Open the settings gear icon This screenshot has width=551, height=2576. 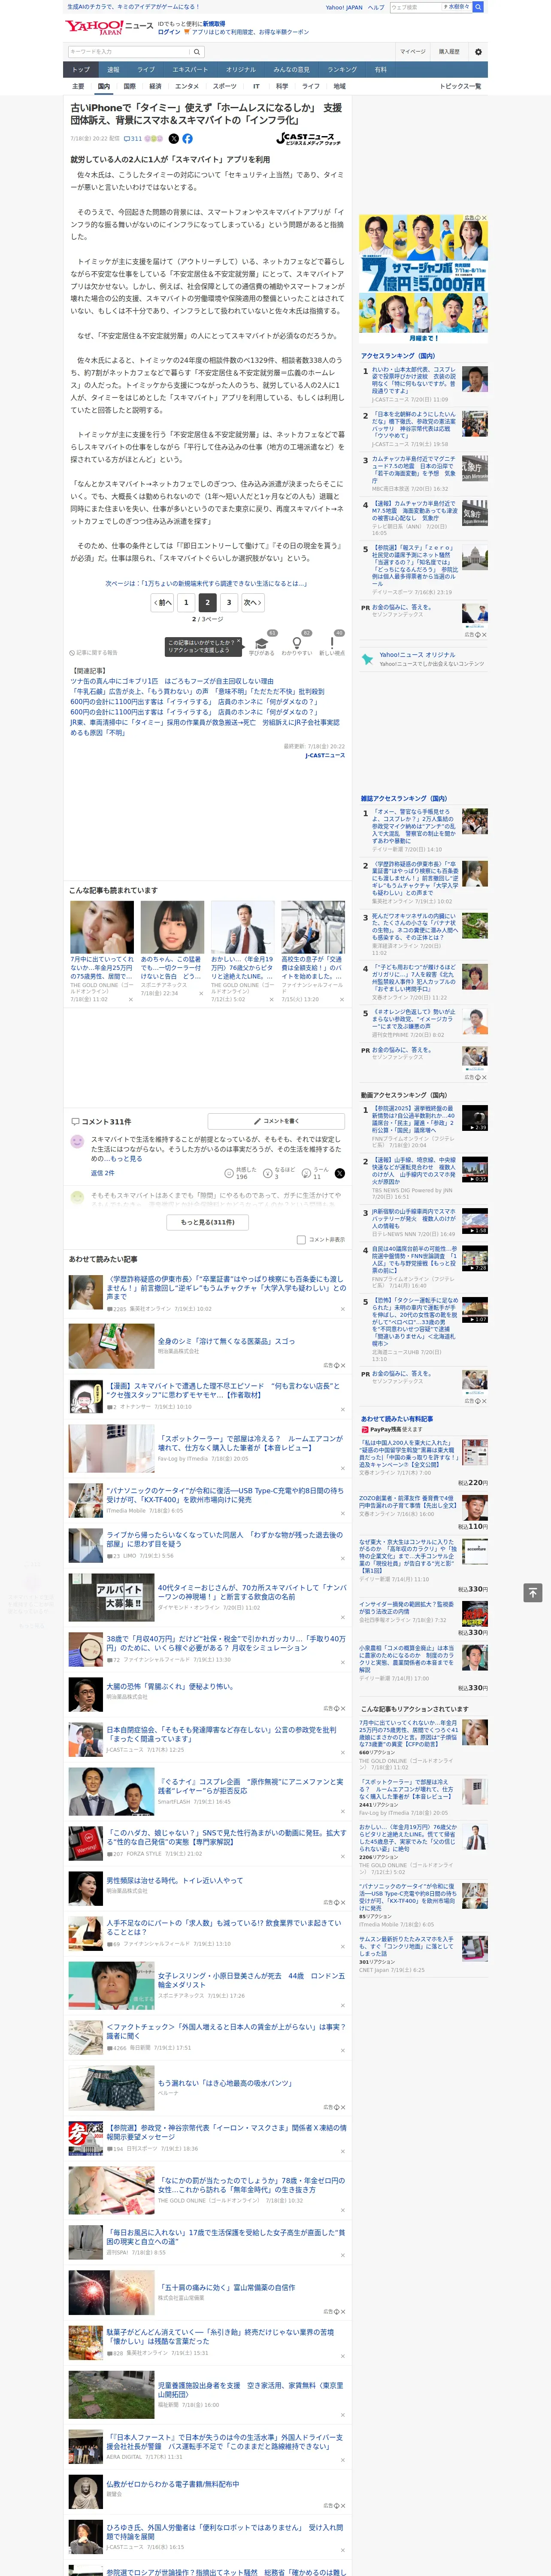coord(478,51)
